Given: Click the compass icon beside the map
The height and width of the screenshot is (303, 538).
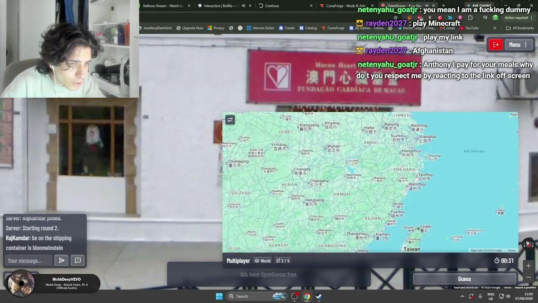Looking at the screenshot, I should (x=528, y=244).
